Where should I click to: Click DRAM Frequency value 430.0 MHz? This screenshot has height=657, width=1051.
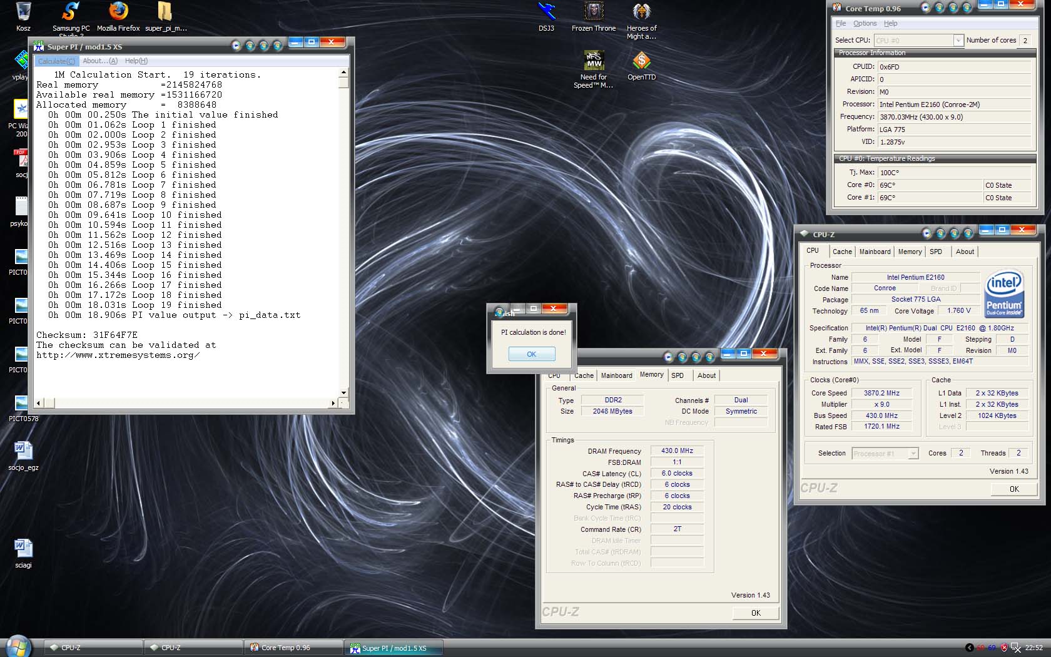(677, 451)
